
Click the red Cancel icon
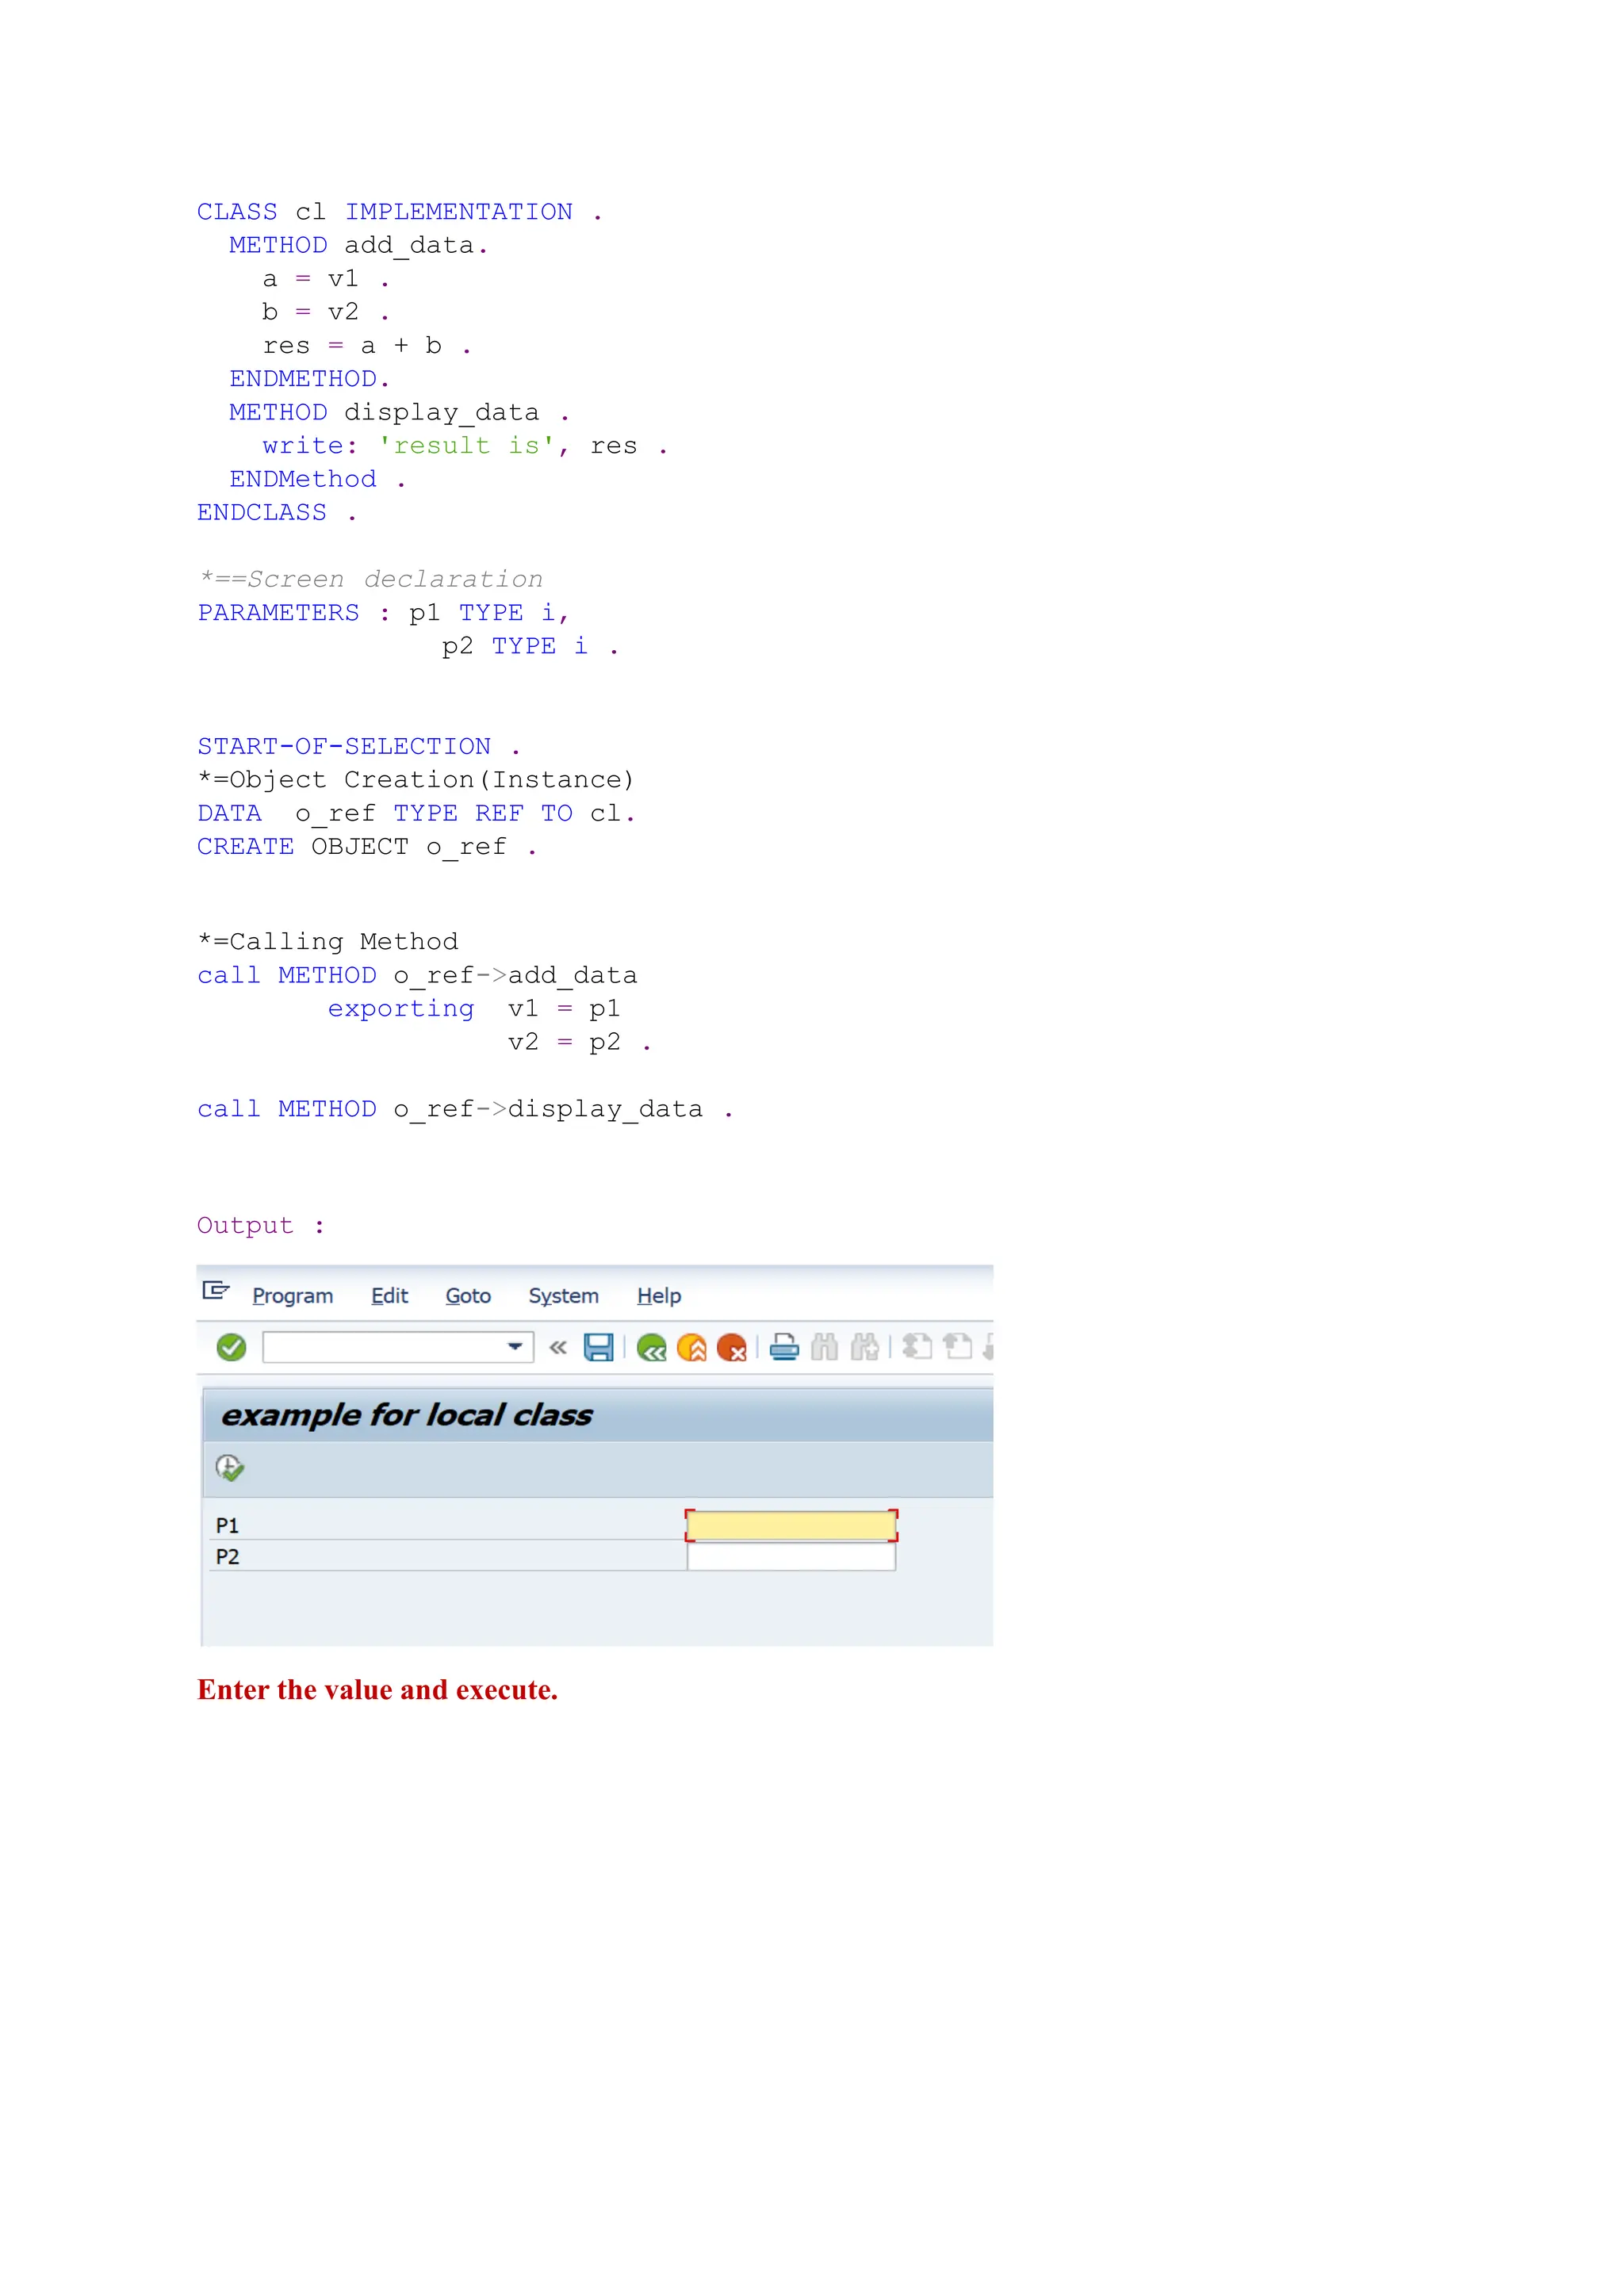point(732,1348)
